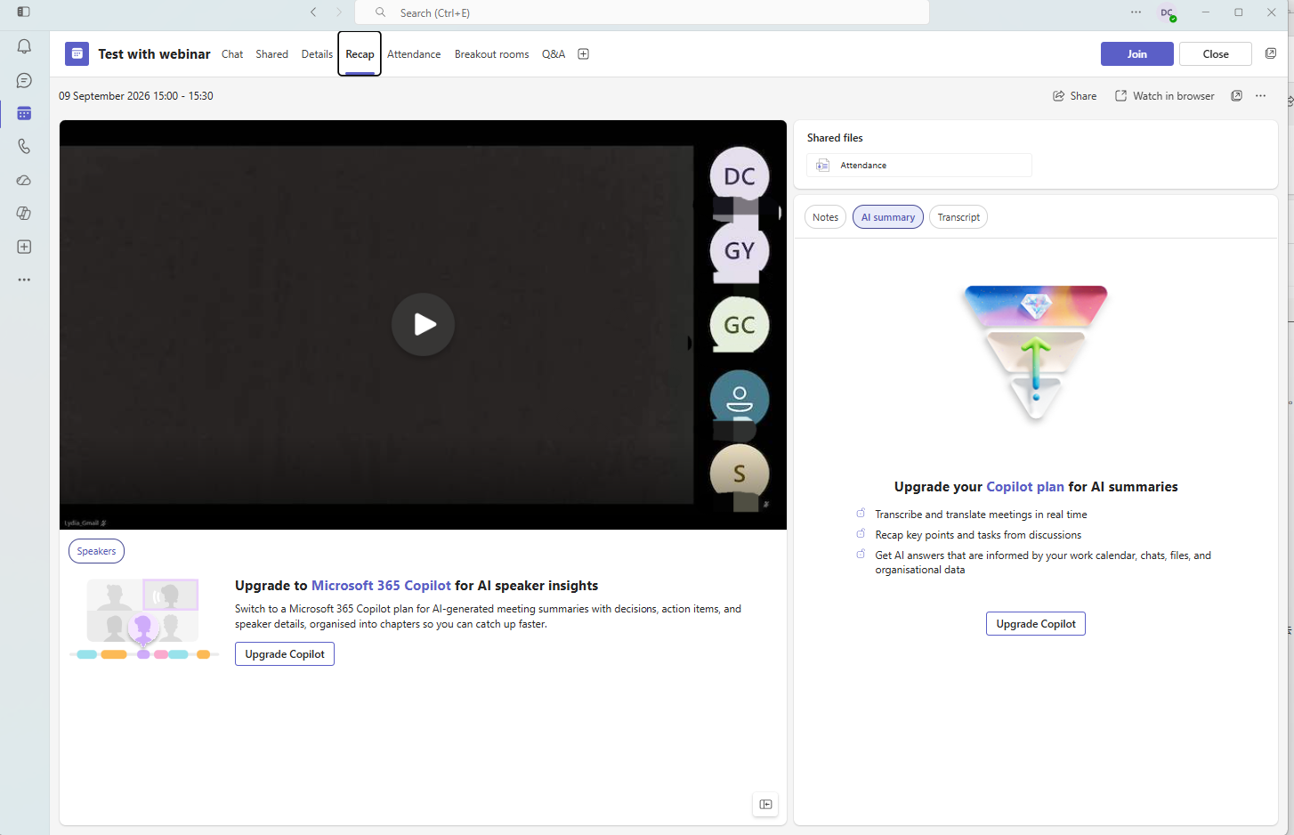The width and height of the screenshot is (1294, 835).
Task: Click the open in Stream icon near Watch in browser
Action: tap(1236, 96)
